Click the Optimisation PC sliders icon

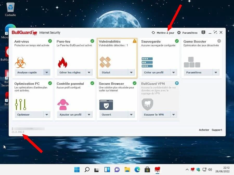(x=21, y=104)
